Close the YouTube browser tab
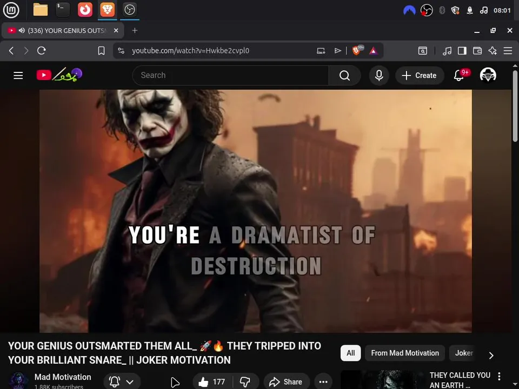Image resolution: width=519 pixels, height=389 pixels. 116,30
